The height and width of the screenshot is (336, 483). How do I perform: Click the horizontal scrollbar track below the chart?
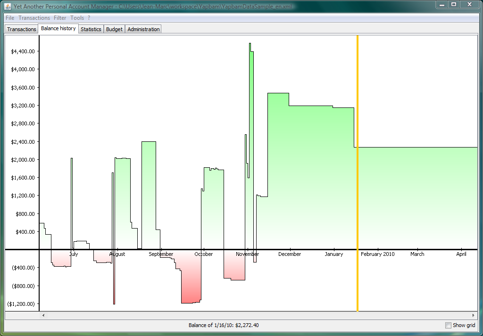(258, 315)
